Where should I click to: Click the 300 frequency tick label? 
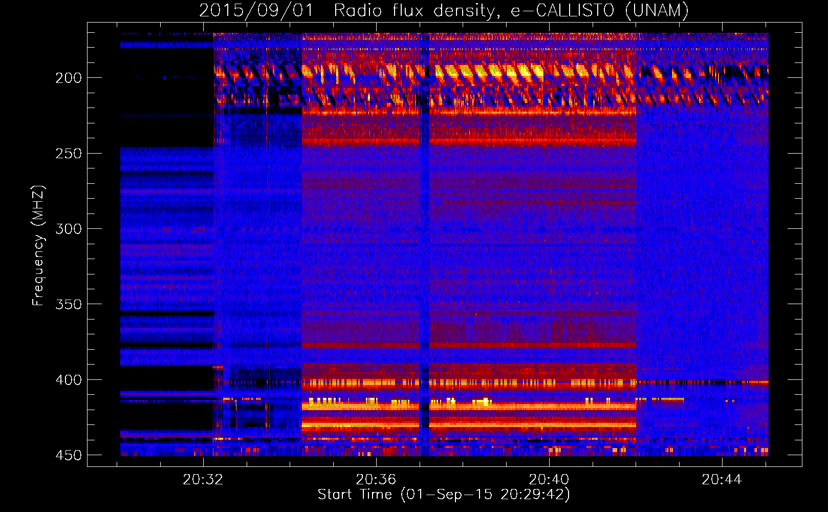tap(69, 229)
